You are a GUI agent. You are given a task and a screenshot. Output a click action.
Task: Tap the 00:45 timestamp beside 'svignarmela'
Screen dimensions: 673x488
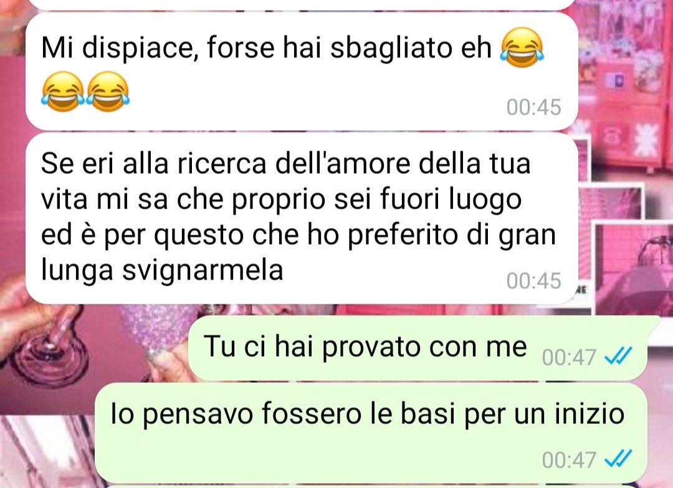pyautogui.click(x=533, y=281)
